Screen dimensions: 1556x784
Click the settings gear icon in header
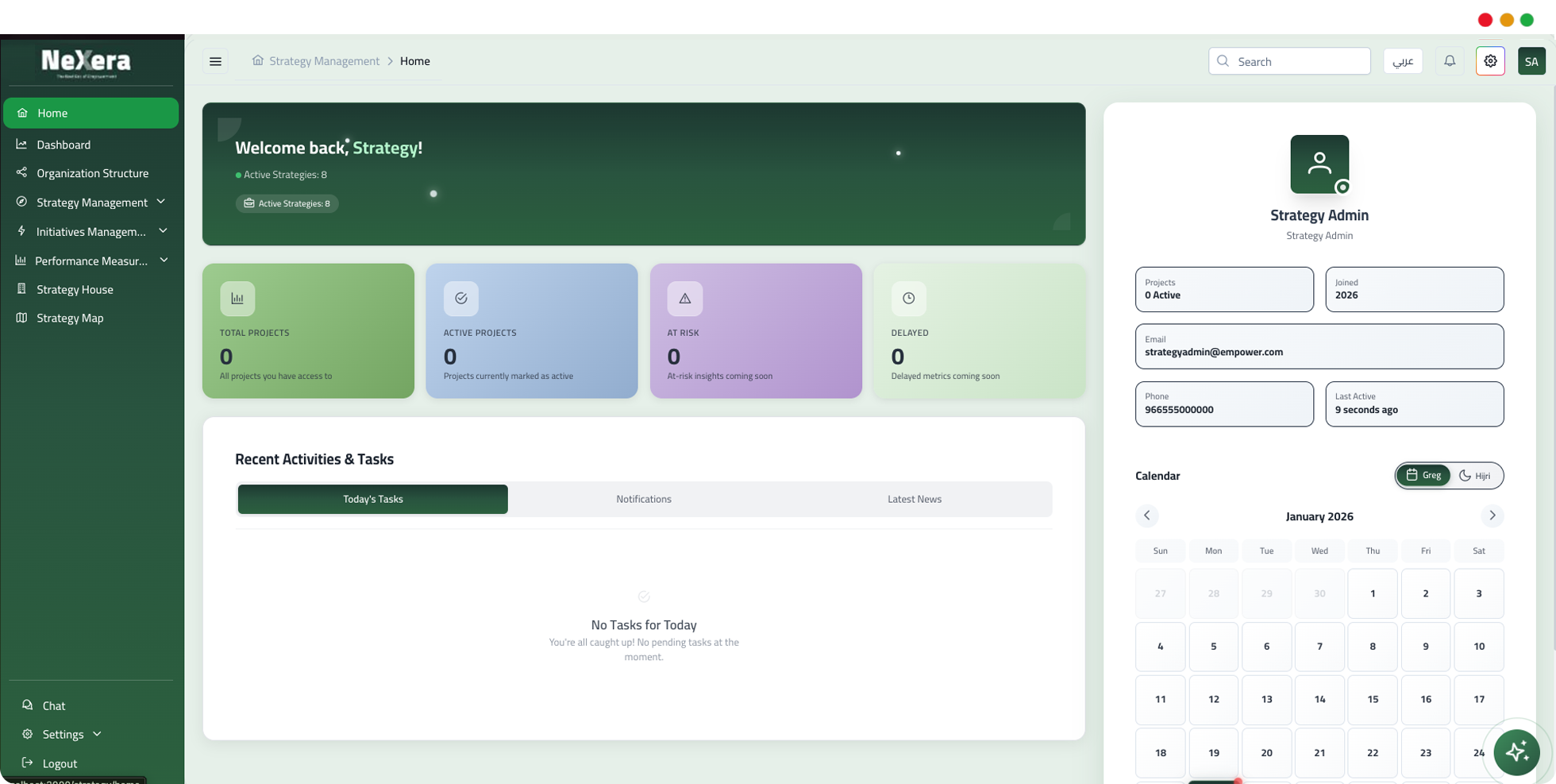point(1490,61)
